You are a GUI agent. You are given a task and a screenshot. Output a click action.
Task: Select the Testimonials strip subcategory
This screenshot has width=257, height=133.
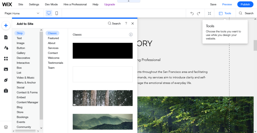click(55, 63)
